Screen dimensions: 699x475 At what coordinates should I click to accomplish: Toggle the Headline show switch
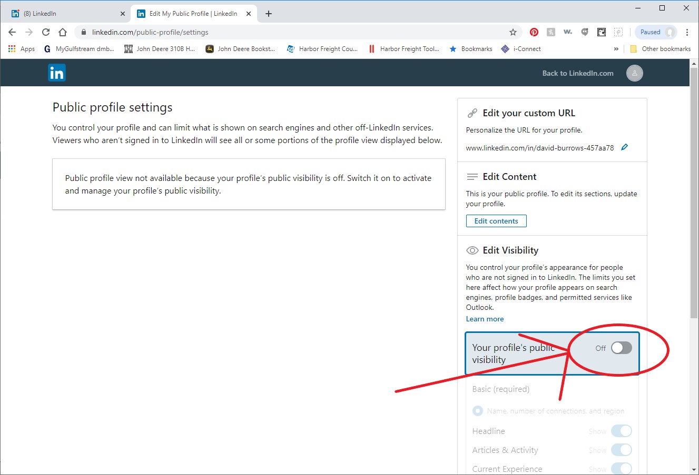pos(622,431)
